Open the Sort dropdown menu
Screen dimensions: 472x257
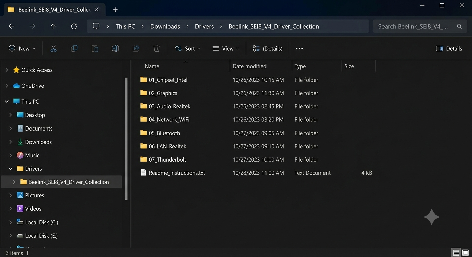point(188,49)
